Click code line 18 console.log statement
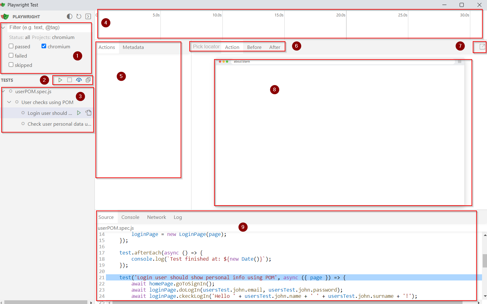 (x=201, y=259)
